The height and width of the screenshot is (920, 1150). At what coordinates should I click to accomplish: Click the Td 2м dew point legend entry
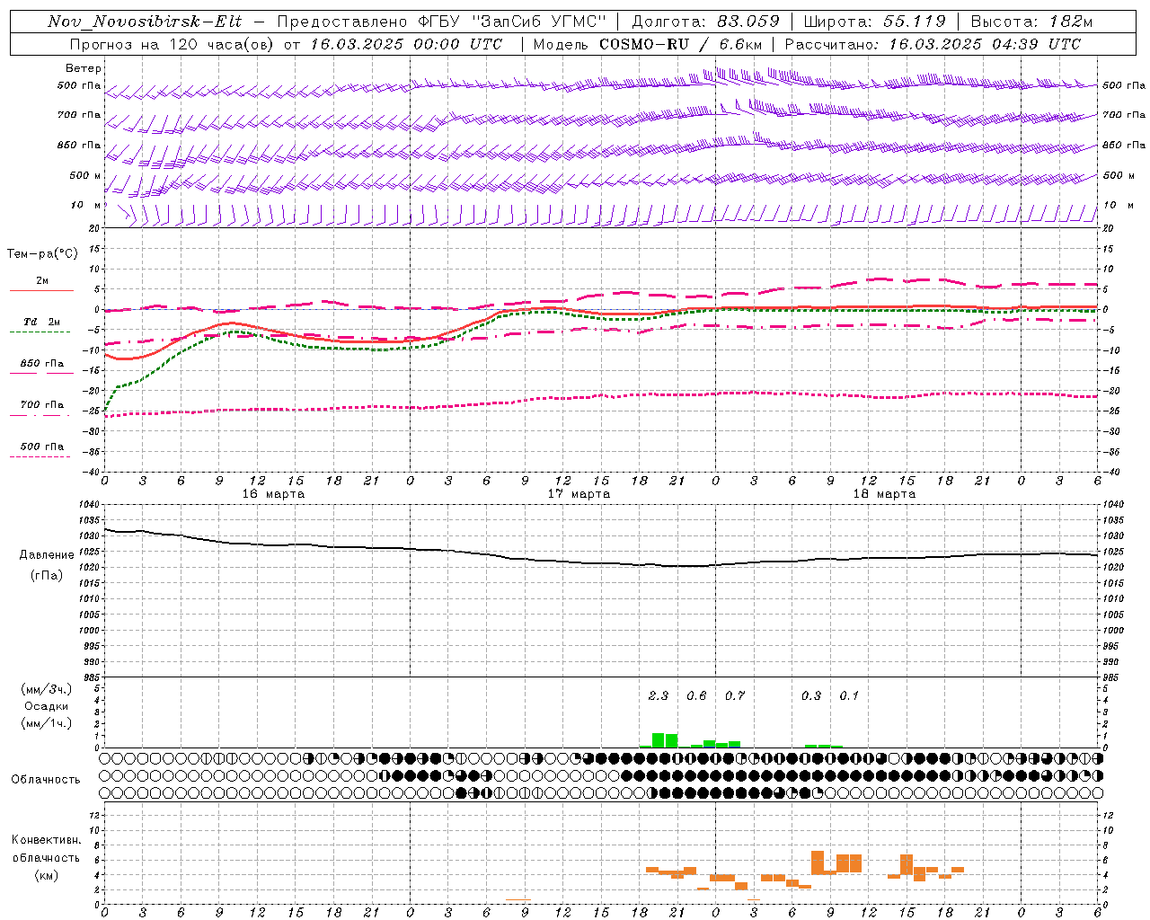[42, 322]
